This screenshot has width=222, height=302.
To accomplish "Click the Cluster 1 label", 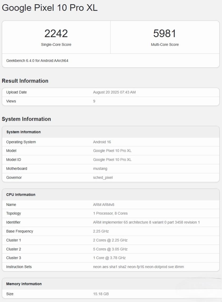I will tap(13, 240).
